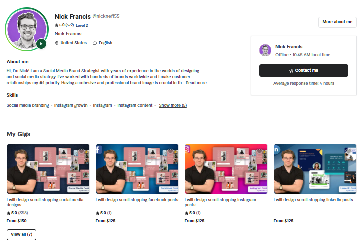Expand skills with Show more (5)

(173, 105)
